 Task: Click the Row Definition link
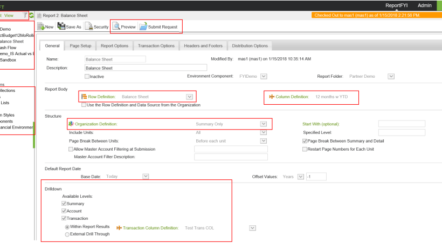pyautogui.click(x=102, y=97)
